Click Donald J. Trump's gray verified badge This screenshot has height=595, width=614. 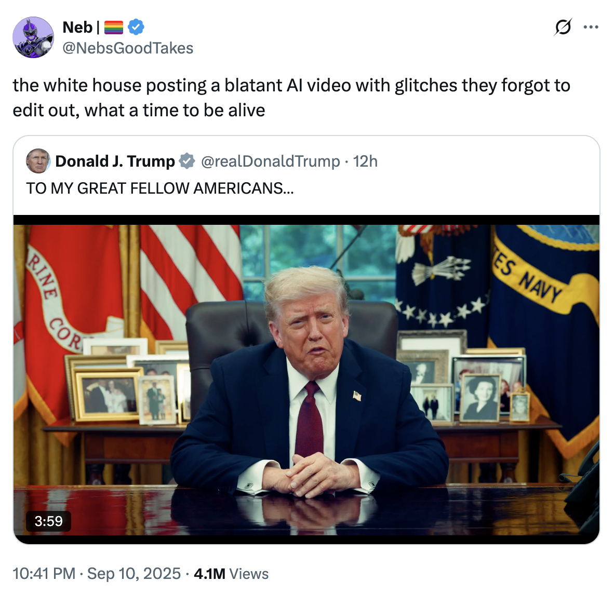[x=187, y=161]
